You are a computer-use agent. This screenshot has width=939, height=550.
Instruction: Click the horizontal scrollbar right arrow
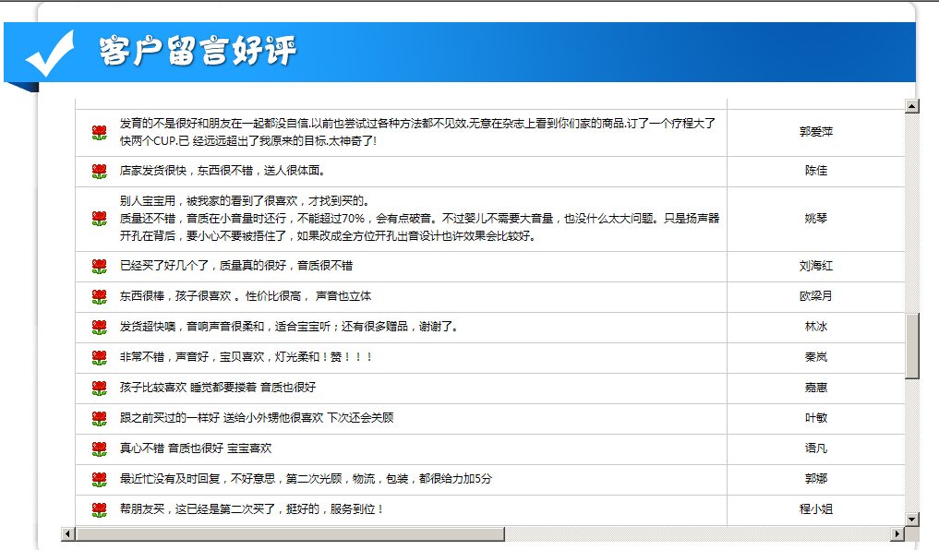pyautogui.click(x=897, y=534)
